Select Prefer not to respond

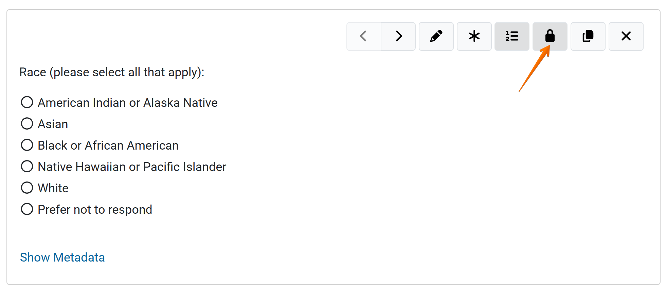click(27, 209)
